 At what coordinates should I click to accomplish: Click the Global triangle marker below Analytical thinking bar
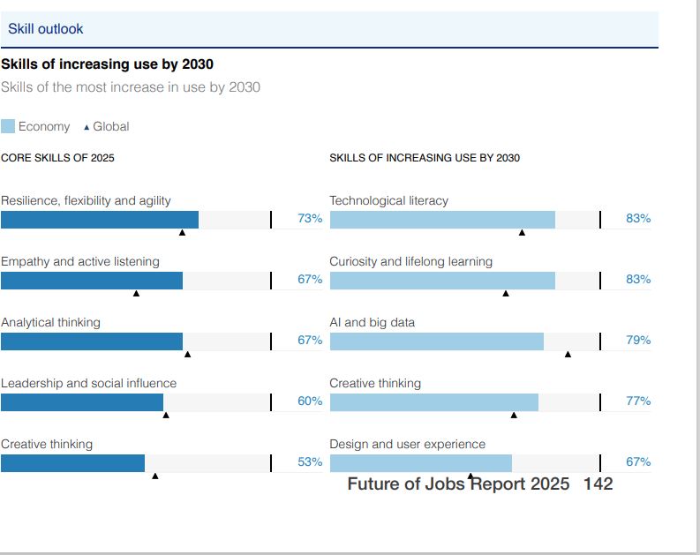point(187,354)
